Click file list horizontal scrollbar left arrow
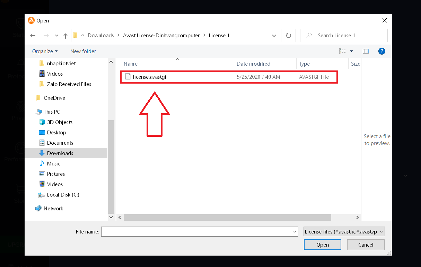Viewport: 421px width, 267px height. pos(120,217)
